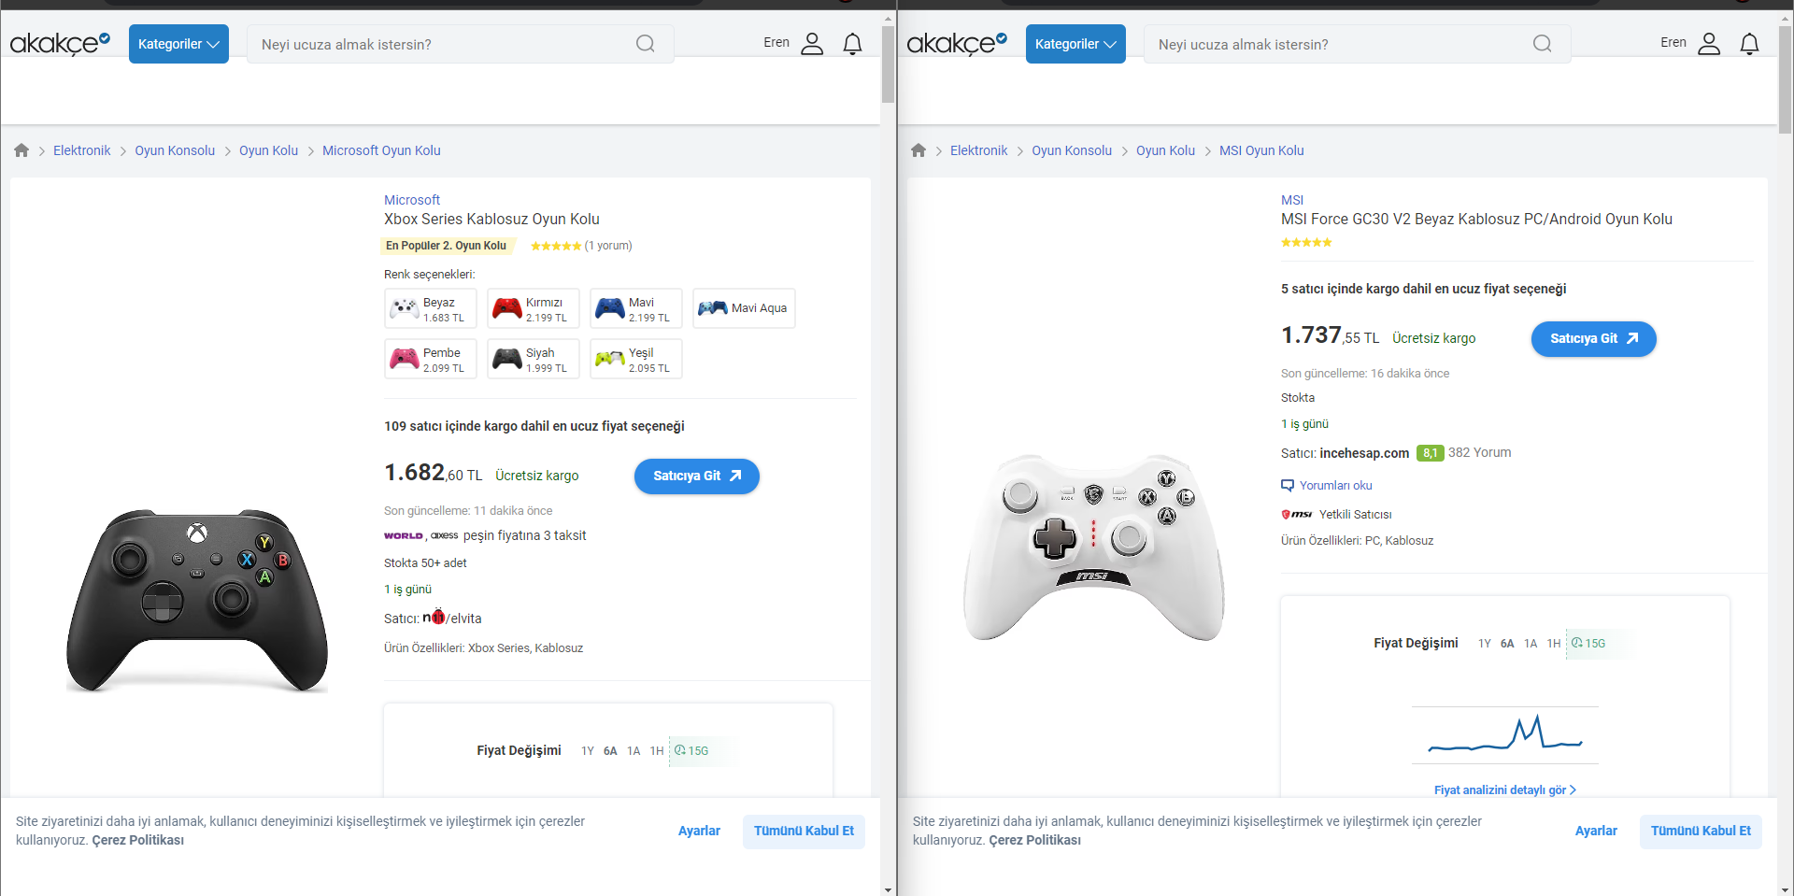Click the search magnifier icon in right window
1794x896 pixels.
[x=1542, y=44]
